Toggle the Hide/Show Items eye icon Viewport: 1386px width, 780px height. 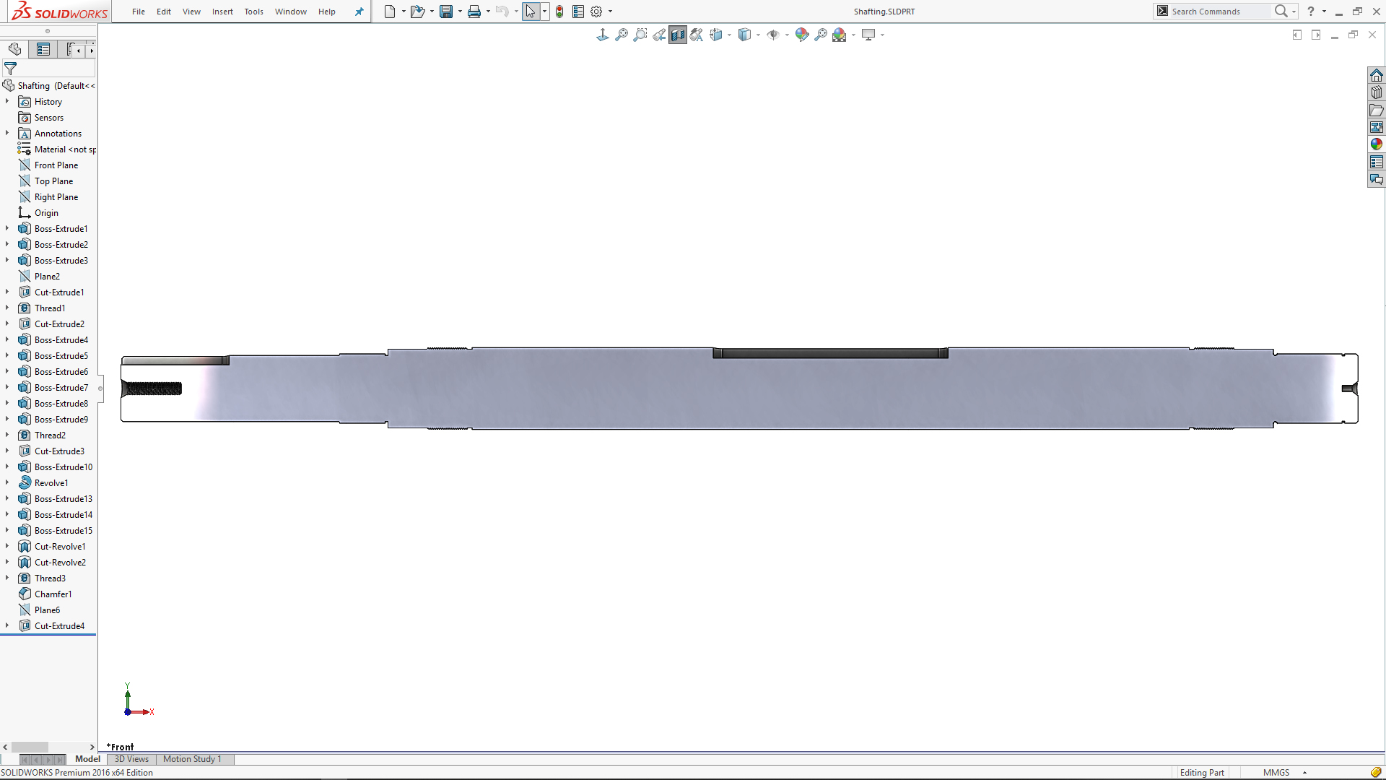pyautogui.click(x=773, y=35)
